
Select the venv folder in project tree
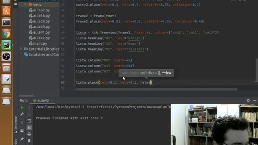pos(37,4)
